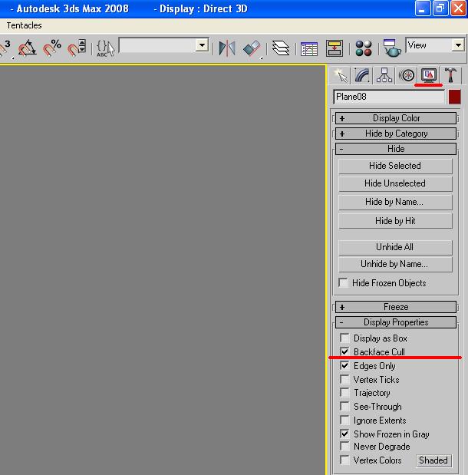Disable the Backface Cull checkbox
The width and height of the screenshot is (468, 475).
[344, 352]
